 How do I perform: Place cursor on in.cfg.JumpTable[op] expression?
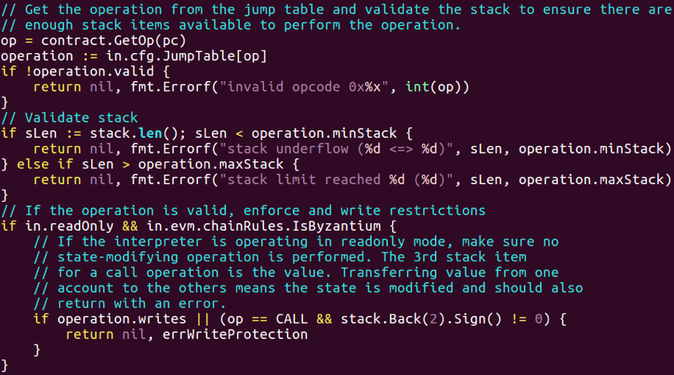(186, 56)
